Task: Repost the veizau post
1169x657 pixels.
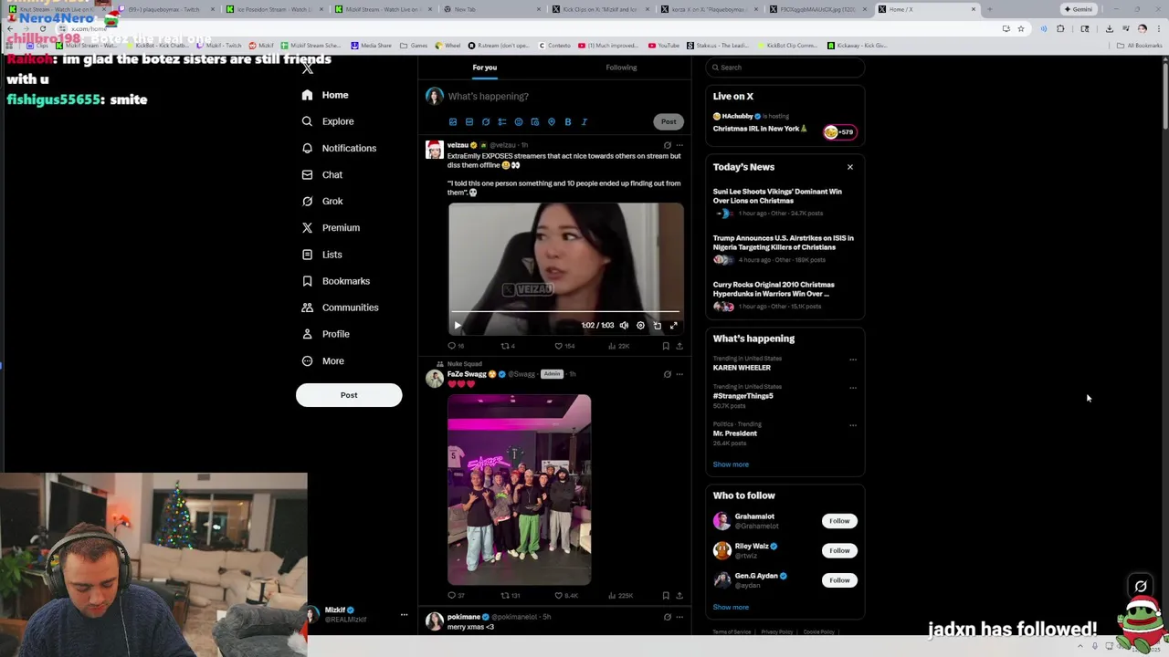Action: [x=508, y=346]
